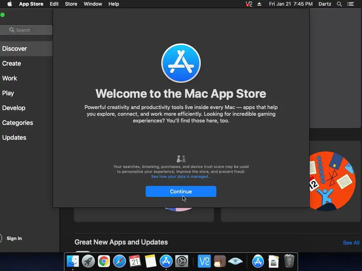This screenshot has width=362, height=271.
Task: Open the Trash in the Dock
Action: [289, 261]
